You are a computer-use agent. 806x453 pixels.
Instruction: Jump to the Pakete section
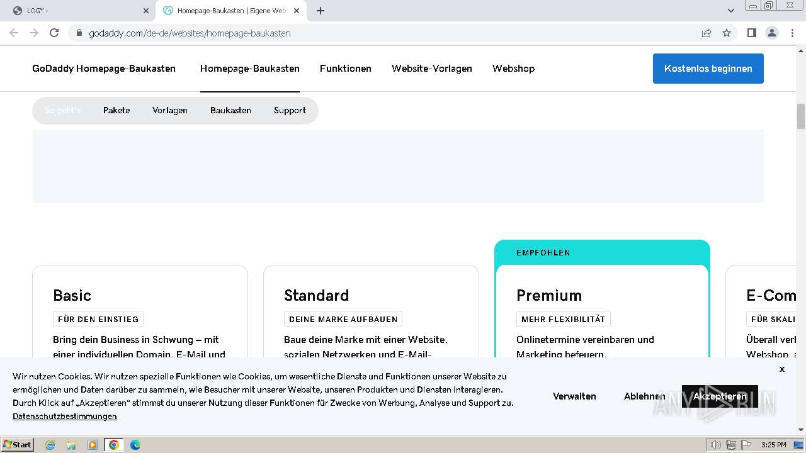click(116, 111)
